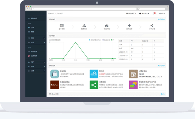Viewport: 195px width, 119px height.
Task: Click the 2016-09-19 date cell
Action: click(x=123, y=56)
